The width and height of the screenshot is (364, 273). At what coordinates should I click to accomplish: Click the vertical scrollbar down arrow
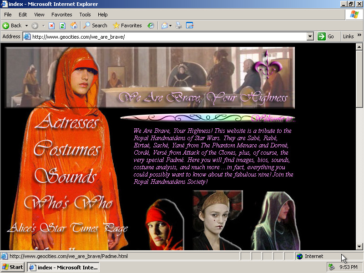[x=359, y=247]
